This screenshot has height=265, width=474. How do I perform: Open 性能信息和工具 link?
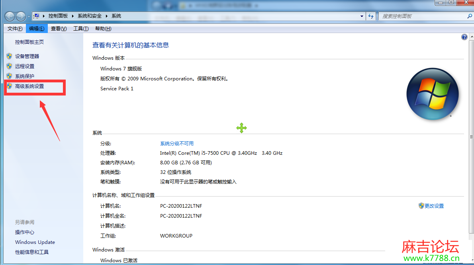[x=32, y=252]
